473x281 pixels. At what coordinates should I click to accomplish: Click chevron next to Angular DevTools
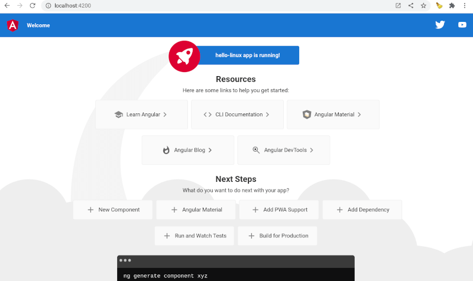point(312,150)
